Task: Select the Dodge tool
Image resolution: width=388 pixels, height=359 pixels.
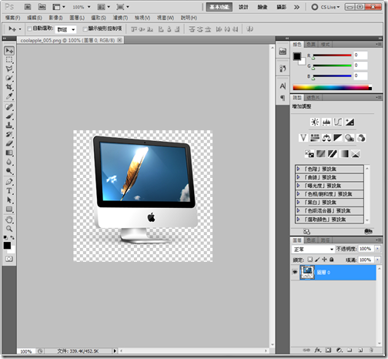Action: 9,171
